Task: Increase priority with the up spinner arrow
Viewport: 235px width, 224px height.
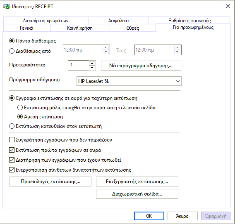Action: 92,64
